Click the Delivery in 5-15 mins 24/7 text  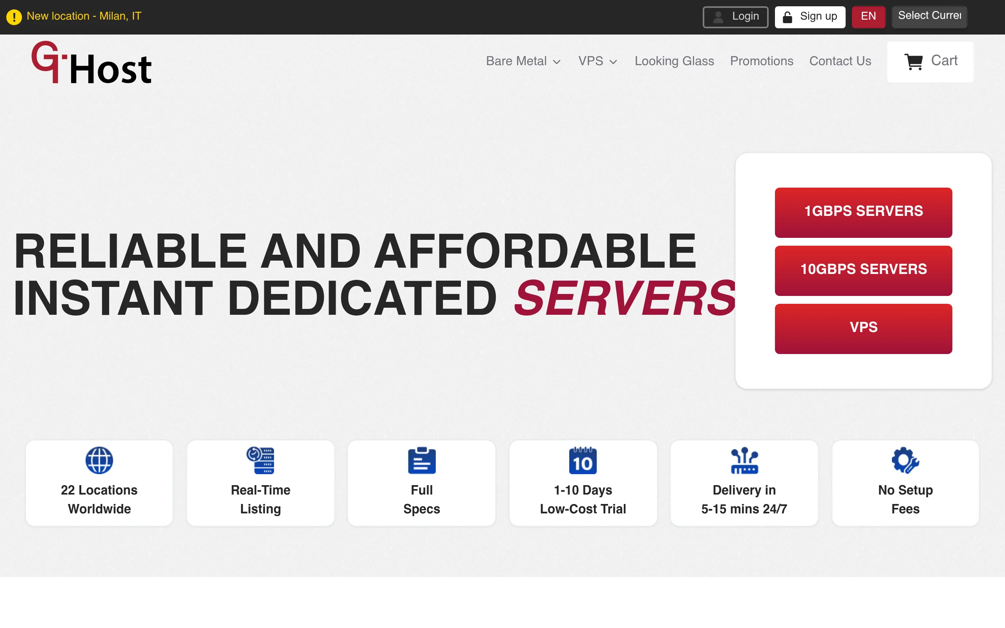pyautogui.click(x=744, y=499)
